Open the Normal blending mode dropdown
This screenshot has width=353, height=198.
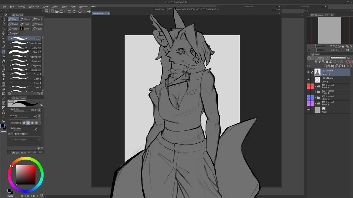(x=322, y=58)
